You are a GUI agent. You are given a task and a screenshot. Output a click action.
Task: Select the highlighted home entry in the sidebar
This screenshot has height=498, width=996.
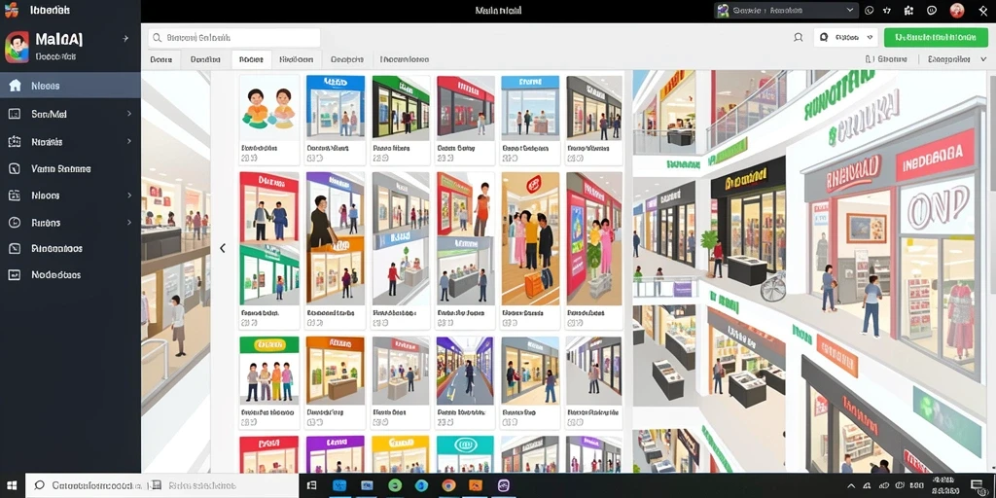[x=70, y=86]
